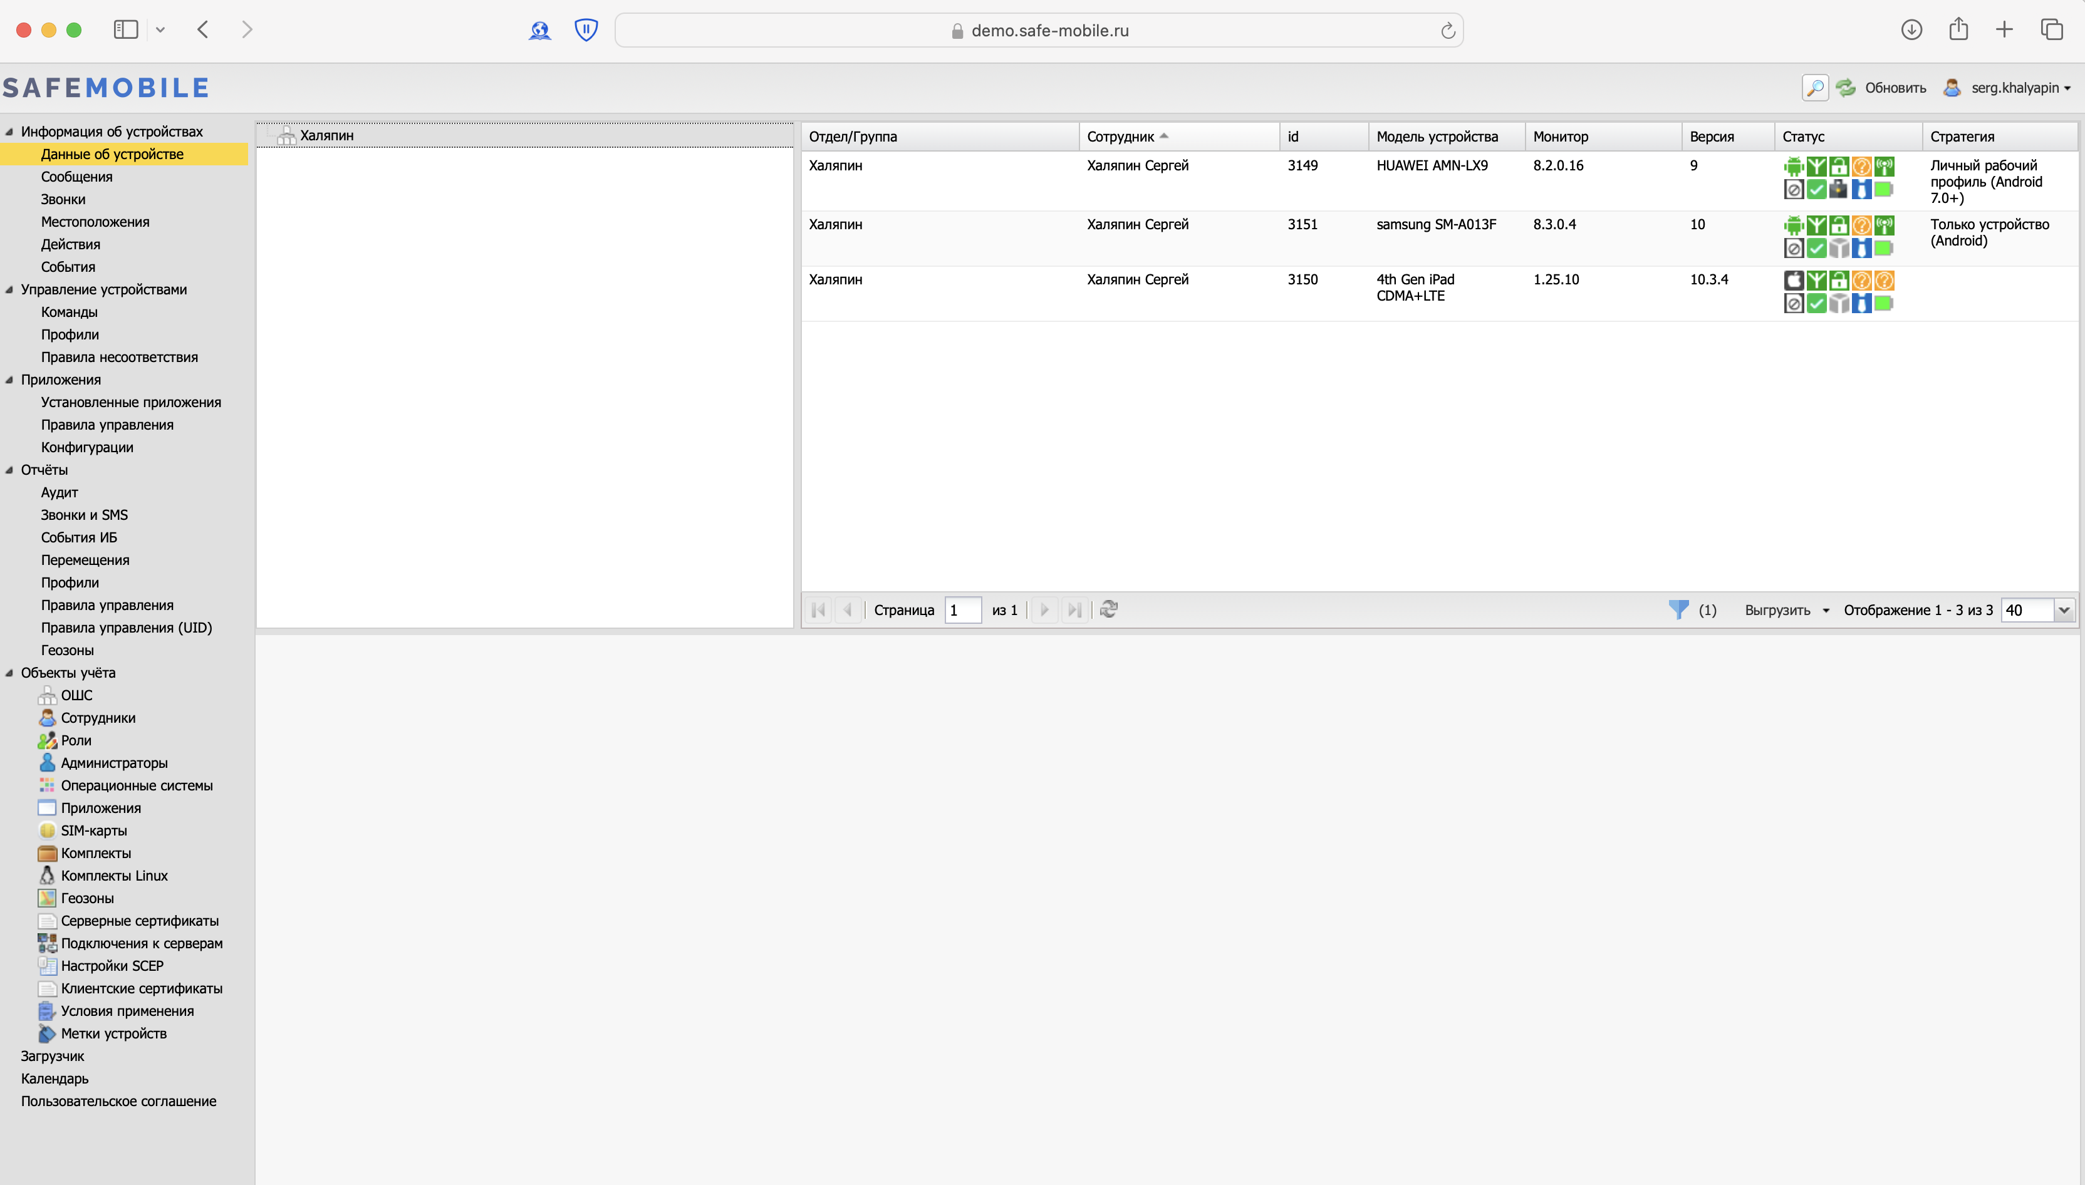The width and height of the screenshot is (2085, 1185).
Task: Open Команды in the sidebar
Action: 69,312
